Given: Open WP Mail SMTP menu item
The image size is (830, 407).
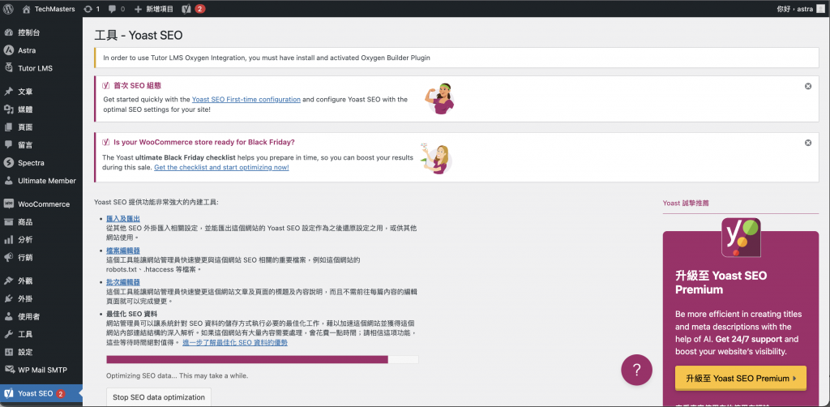Looking at the screenshot, I should [x=41, y=370].
